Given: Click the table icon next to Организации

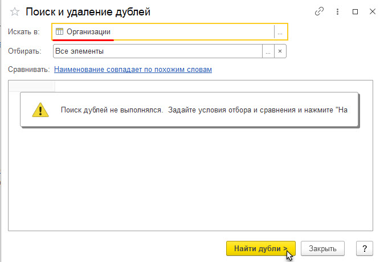Looking at the screenshot, I should (60, 32).
